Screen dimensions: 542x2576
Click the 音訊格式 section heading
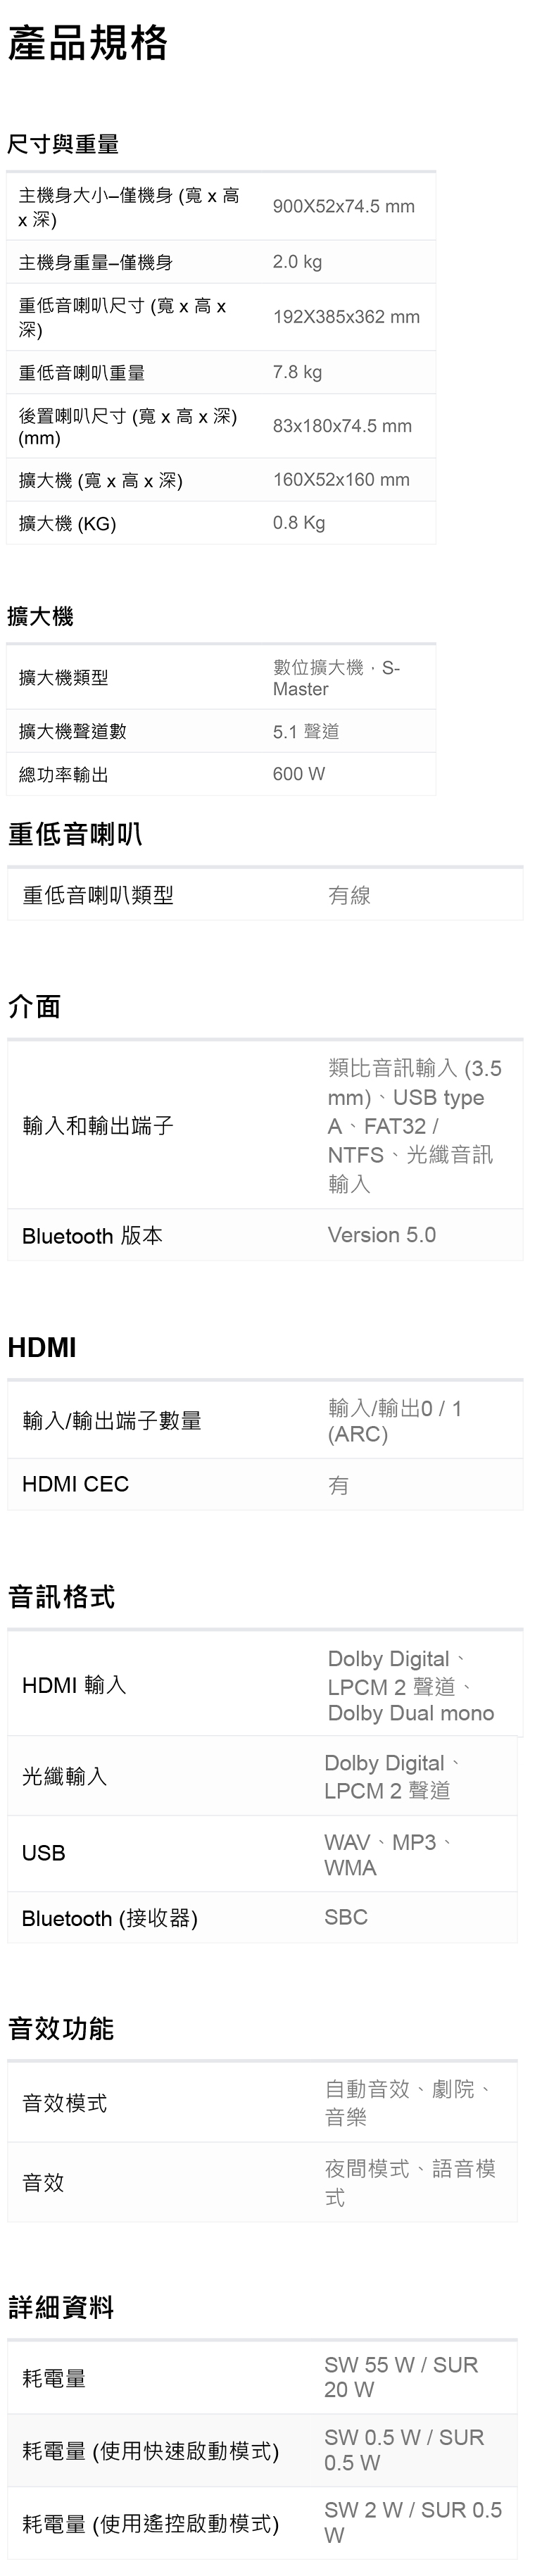(x=61, y=1596)
